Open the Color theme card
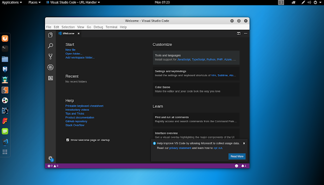Image resolution: width=324 pixels, height=185 pixels. point(196,89)
